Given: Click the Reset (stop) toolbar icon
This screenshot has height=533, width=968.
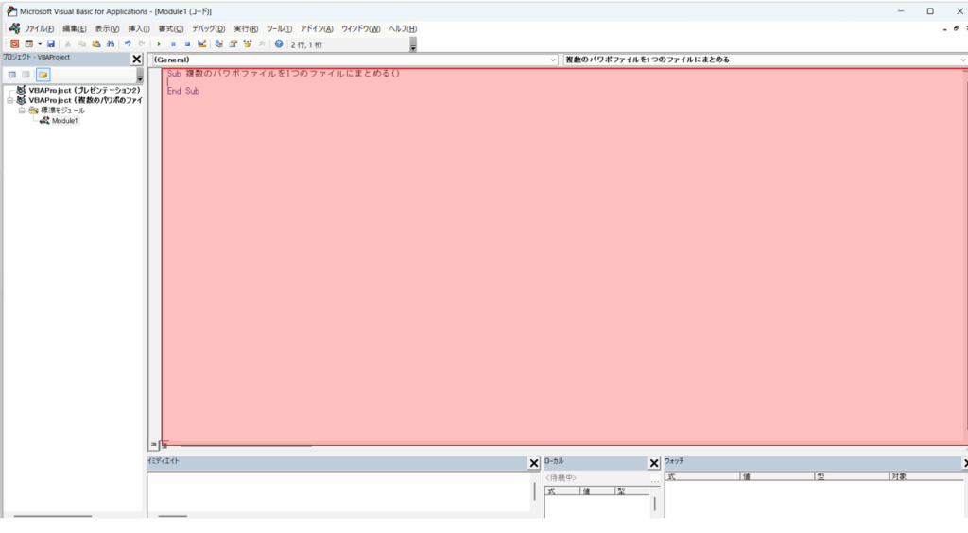Looking at the screenshot, I should coord(187,44).
